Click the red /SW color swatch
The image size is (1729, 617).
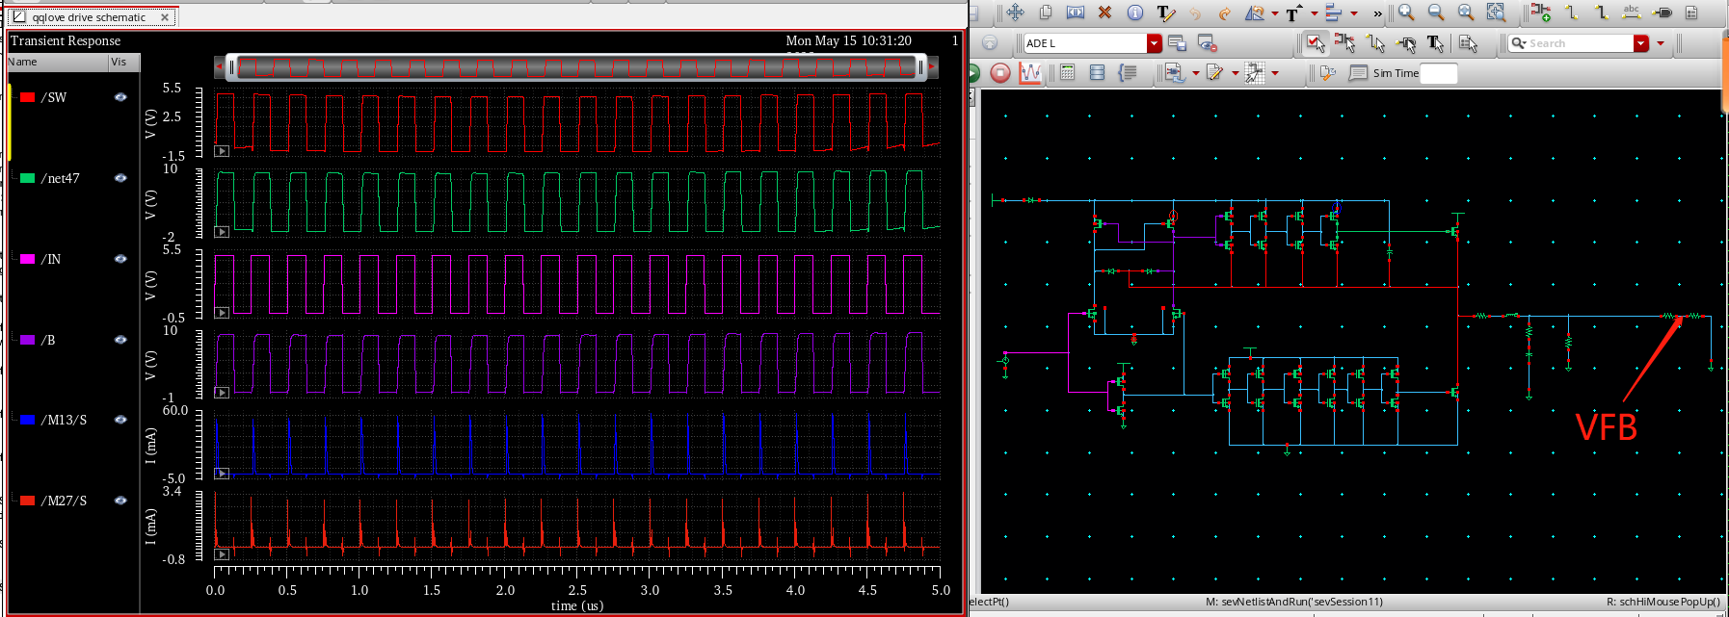pyautogui.click(x=28, y=97)
